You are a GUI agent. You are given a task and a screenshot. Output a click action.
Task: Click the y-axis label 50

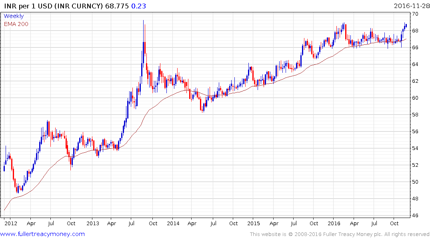point(415,182)
